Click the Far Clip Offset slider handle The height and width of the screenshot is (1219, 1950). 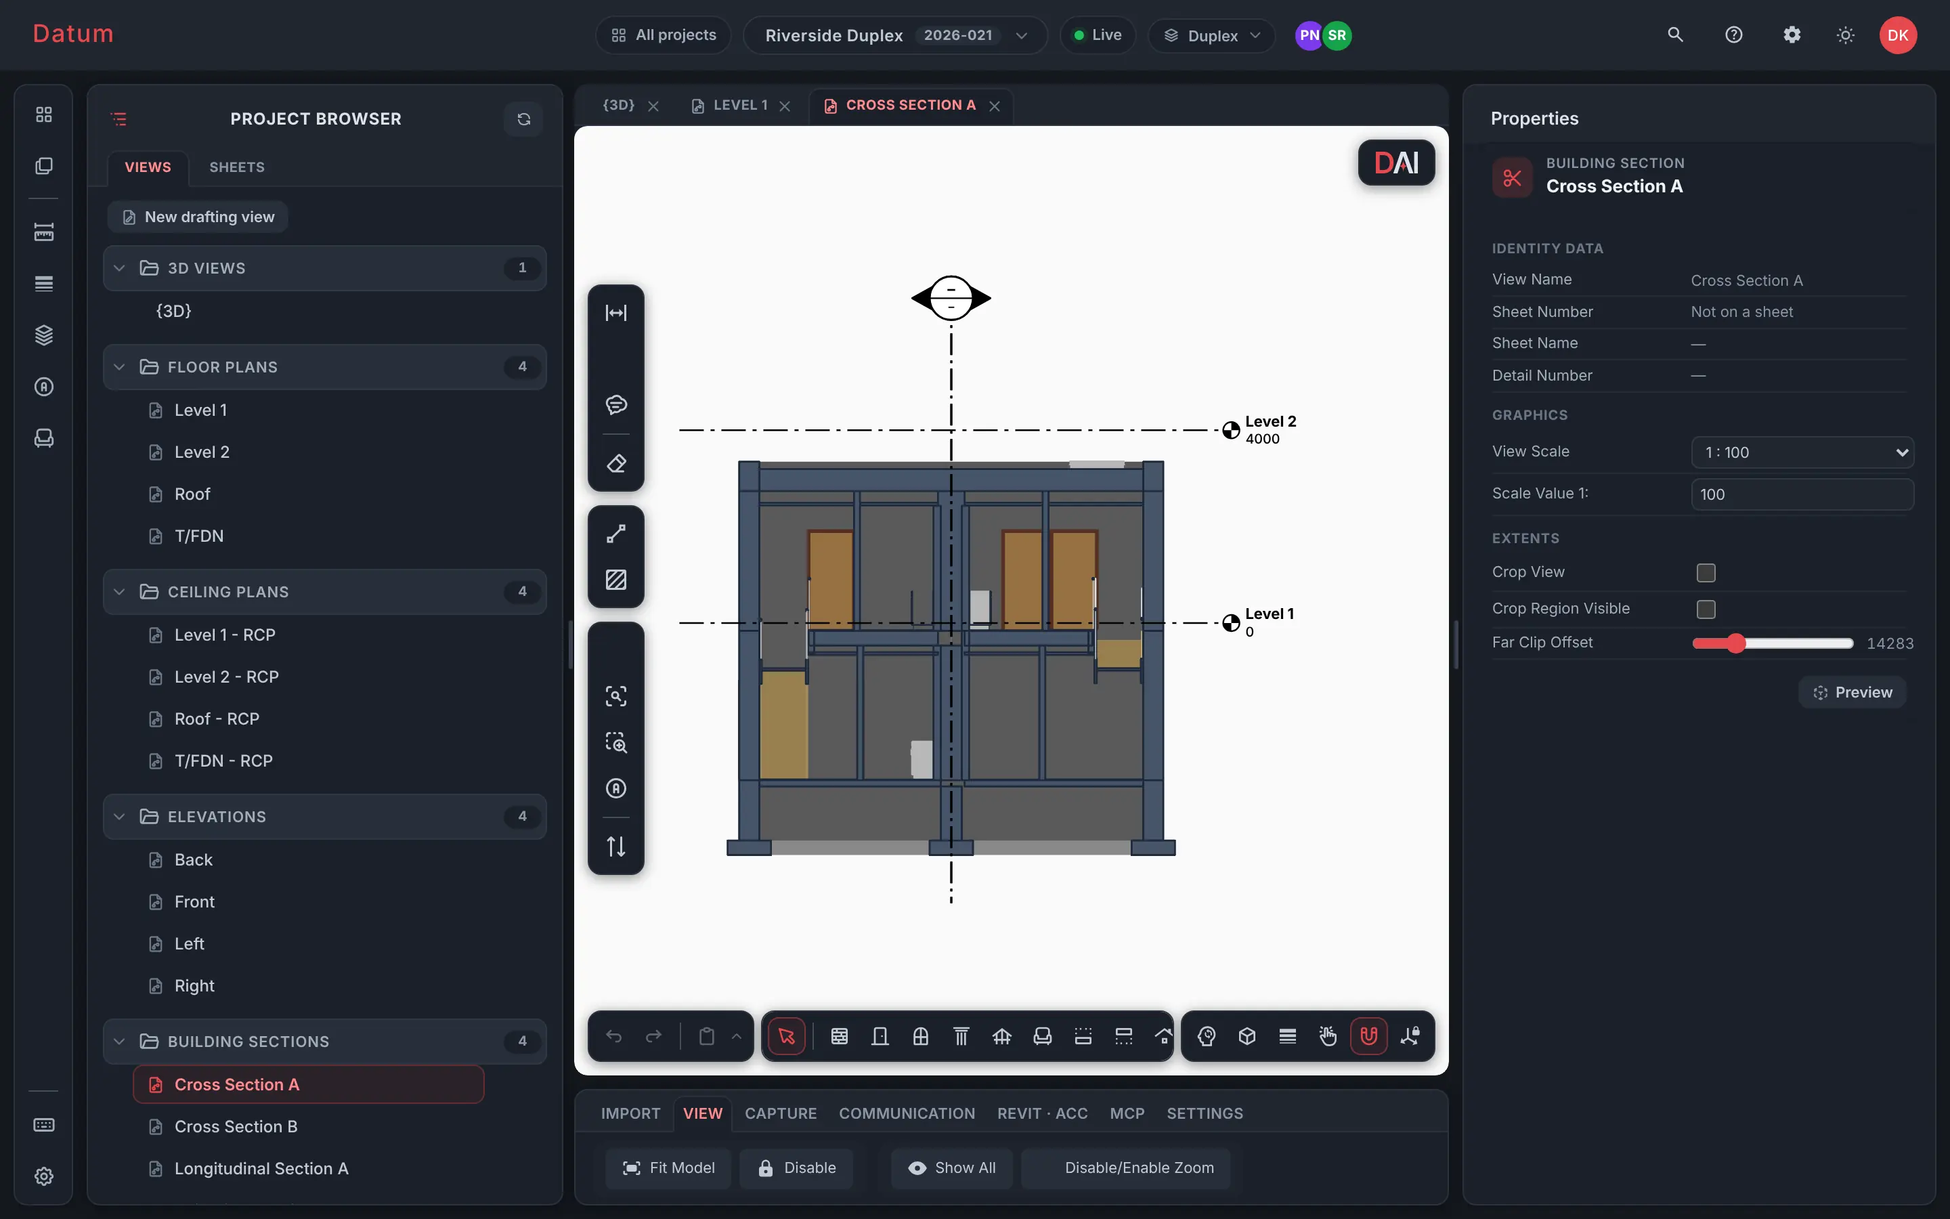click(x=1735, y=643)
